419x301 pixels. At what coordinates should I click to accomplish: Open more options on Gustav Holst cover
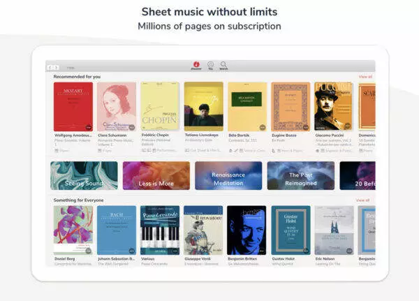point(306,251)
